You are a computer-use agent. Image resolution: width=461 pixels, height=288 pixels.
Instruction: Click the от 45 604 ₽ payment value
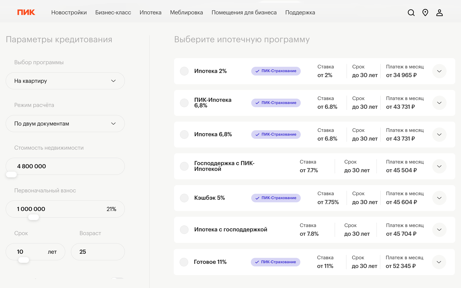click(x=401, y=202)
